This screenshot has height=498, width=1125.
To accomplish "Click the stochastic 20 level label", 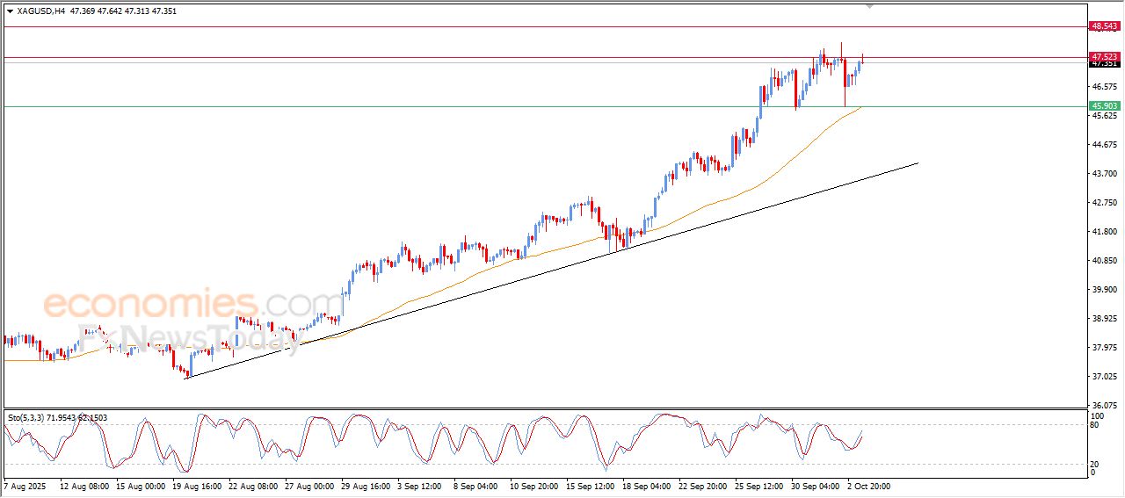I will (1096, 464).
